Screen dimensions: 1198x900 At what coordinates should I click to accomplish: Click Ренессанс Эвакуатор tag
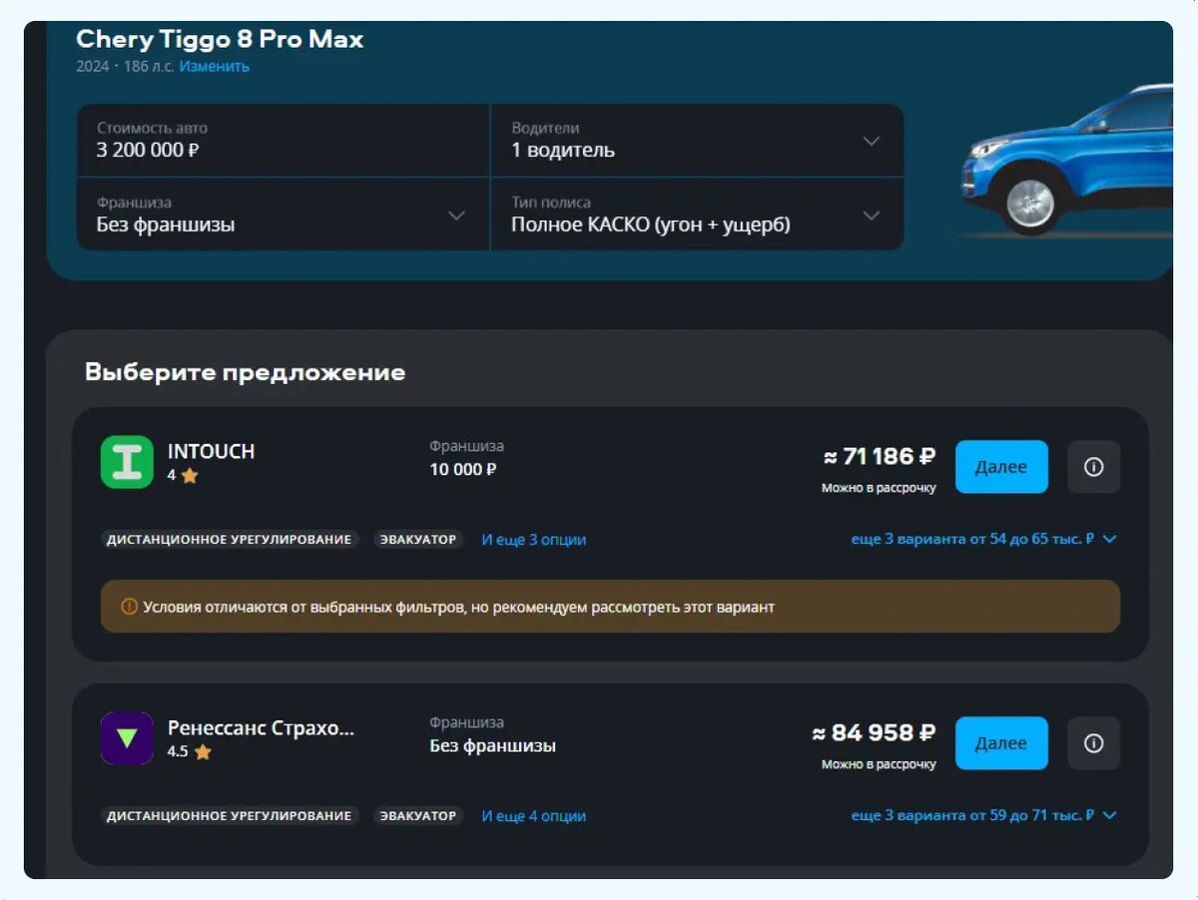coord(418,815)
